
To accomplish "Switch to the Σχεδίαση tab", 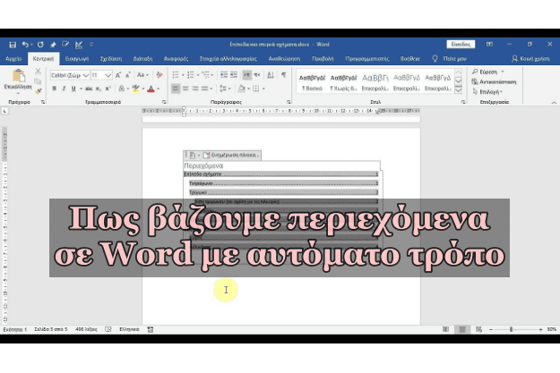I will (x=111, y=59).
